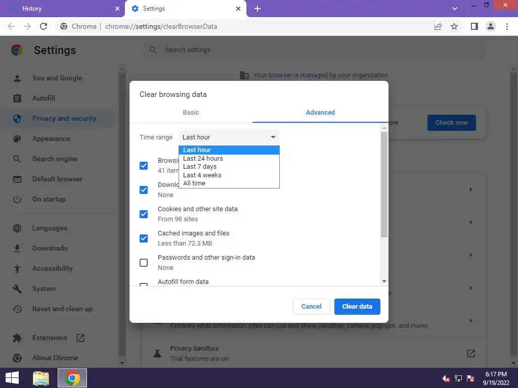Reload the current page
Viewport: 518px width, 388px height.
[44, 26]
